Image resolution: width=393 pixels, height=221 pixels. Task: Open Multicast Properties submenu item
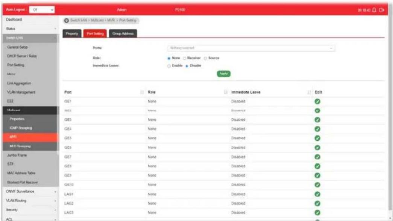(17, 119)
